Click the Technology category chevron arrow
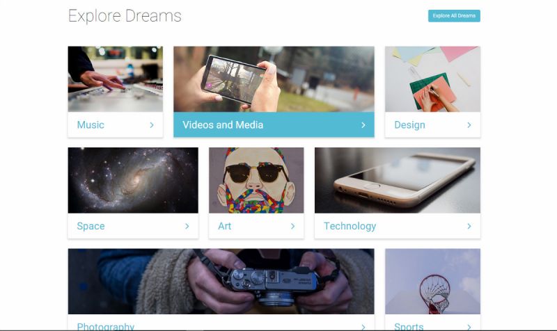557x331 pixels. pyautogui.click(x=469, y=226)
